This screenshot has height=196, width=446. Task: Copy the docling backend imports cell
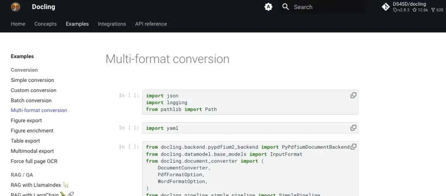tap(353, 147)
